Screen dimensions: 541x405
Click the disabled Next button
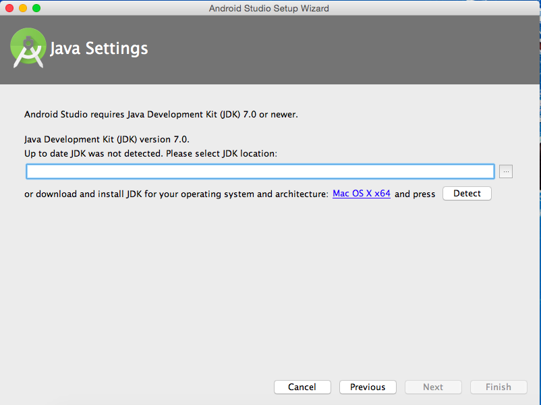433,387
